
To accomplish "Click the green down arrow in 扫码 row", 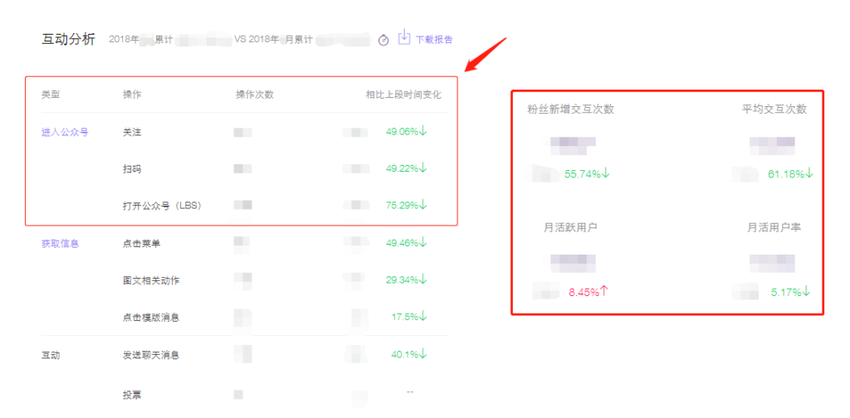I will click(423, 168).
